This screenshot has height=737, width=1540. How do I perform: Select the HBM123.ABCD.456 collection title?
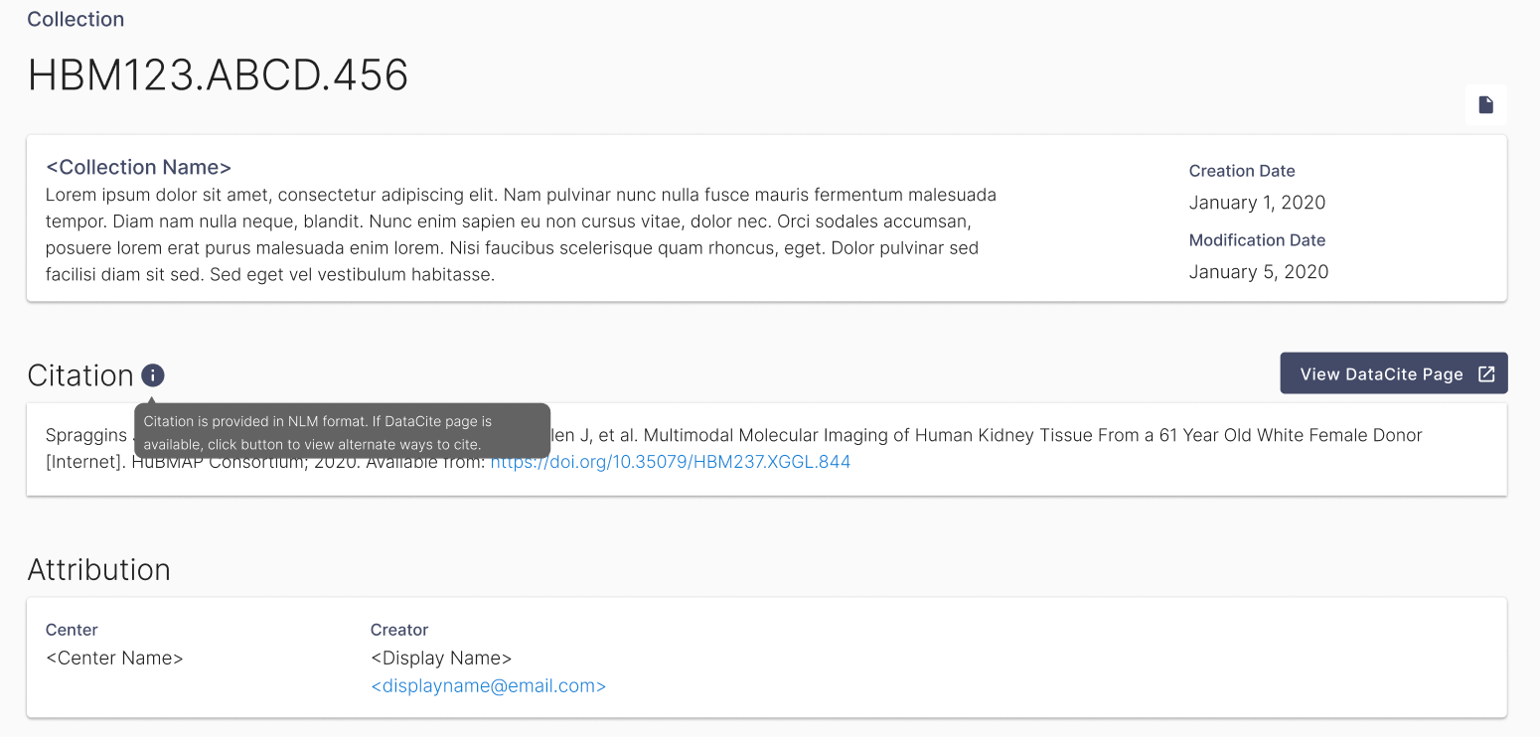coord(217,74)
